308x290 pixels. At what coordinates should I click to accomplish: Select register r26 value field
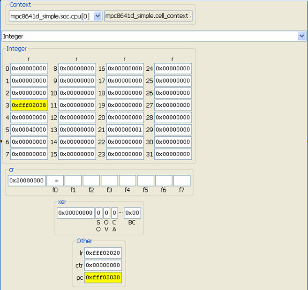point(173,93)
